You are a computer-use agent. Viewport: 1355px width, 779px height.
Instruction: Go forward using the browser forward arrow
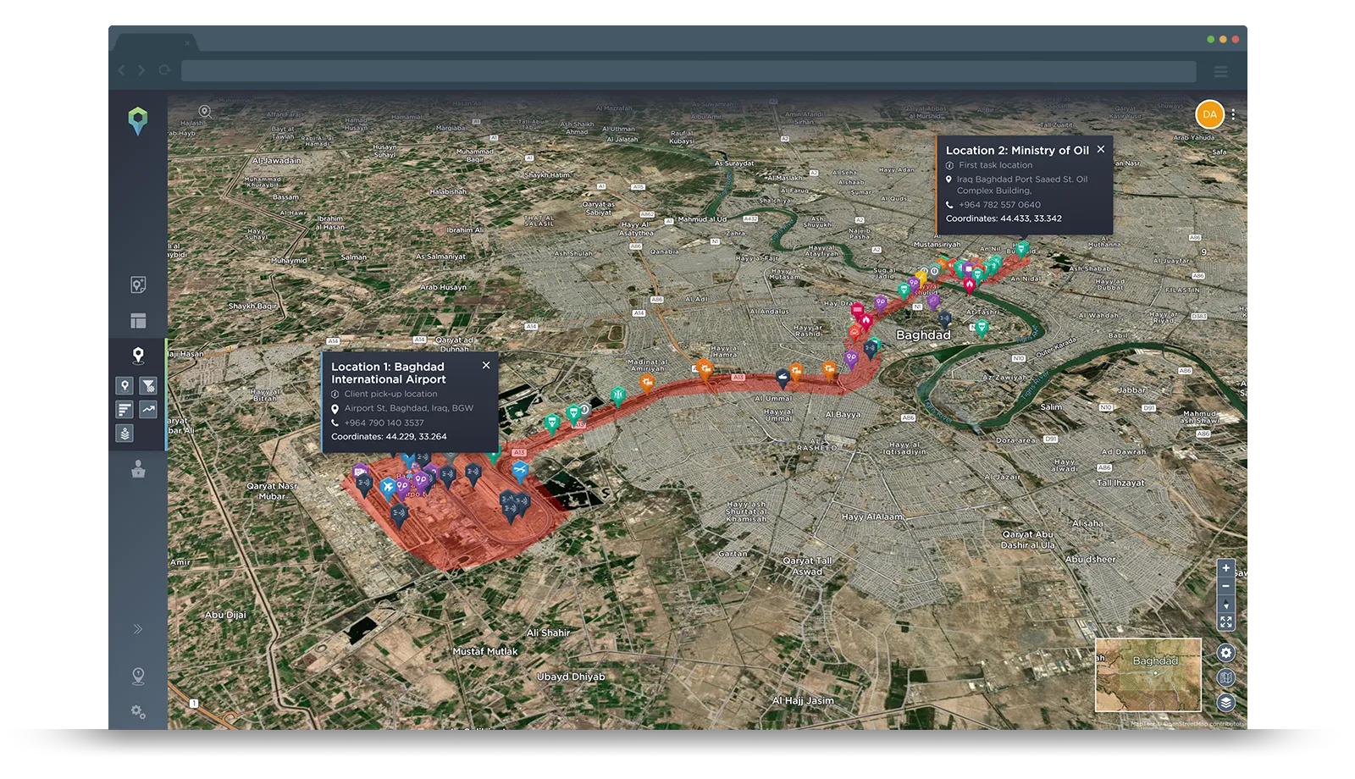tap(141, 70)
